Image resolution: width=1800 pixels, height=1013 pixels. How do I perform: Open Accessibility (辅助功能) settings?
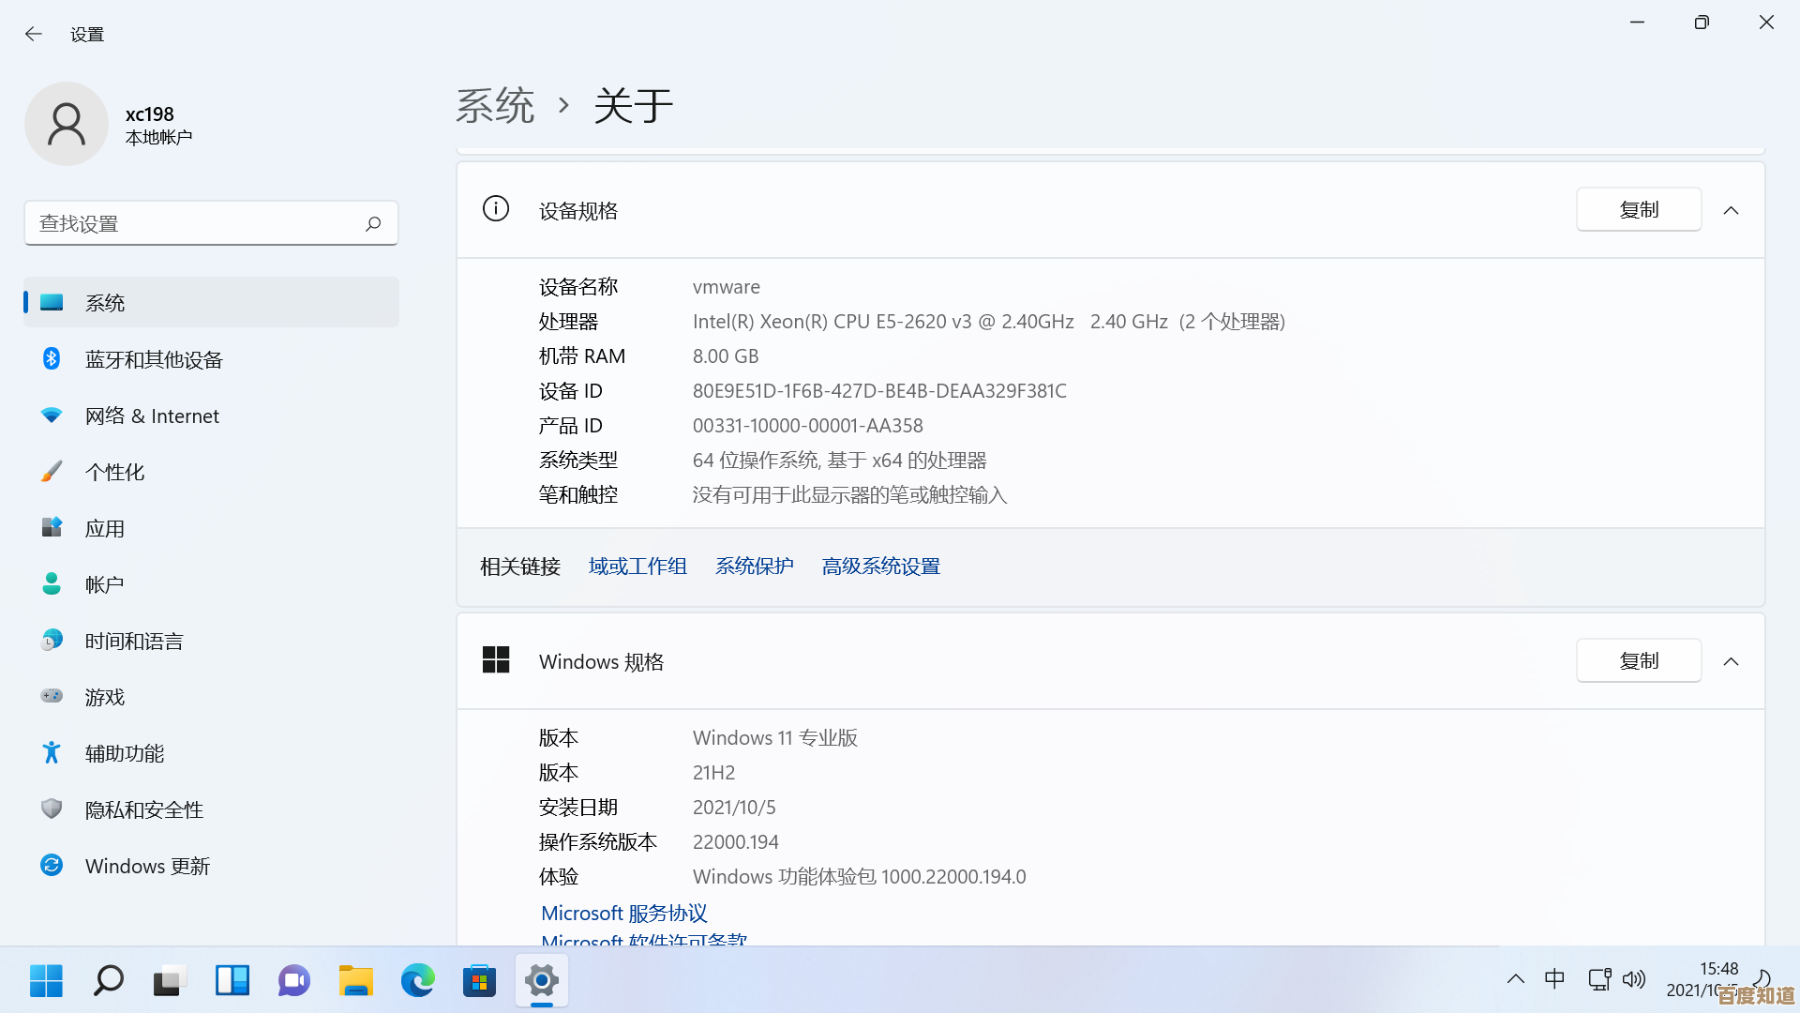124,753
